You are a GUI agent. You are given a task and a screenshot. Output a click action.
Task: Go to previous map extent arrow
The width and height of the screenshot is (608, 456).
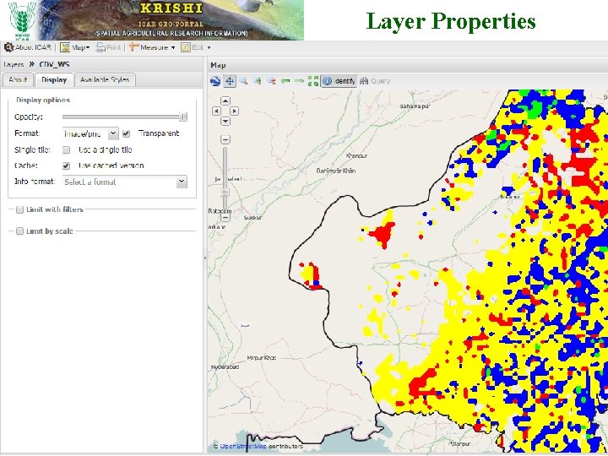tap(286, 81)
